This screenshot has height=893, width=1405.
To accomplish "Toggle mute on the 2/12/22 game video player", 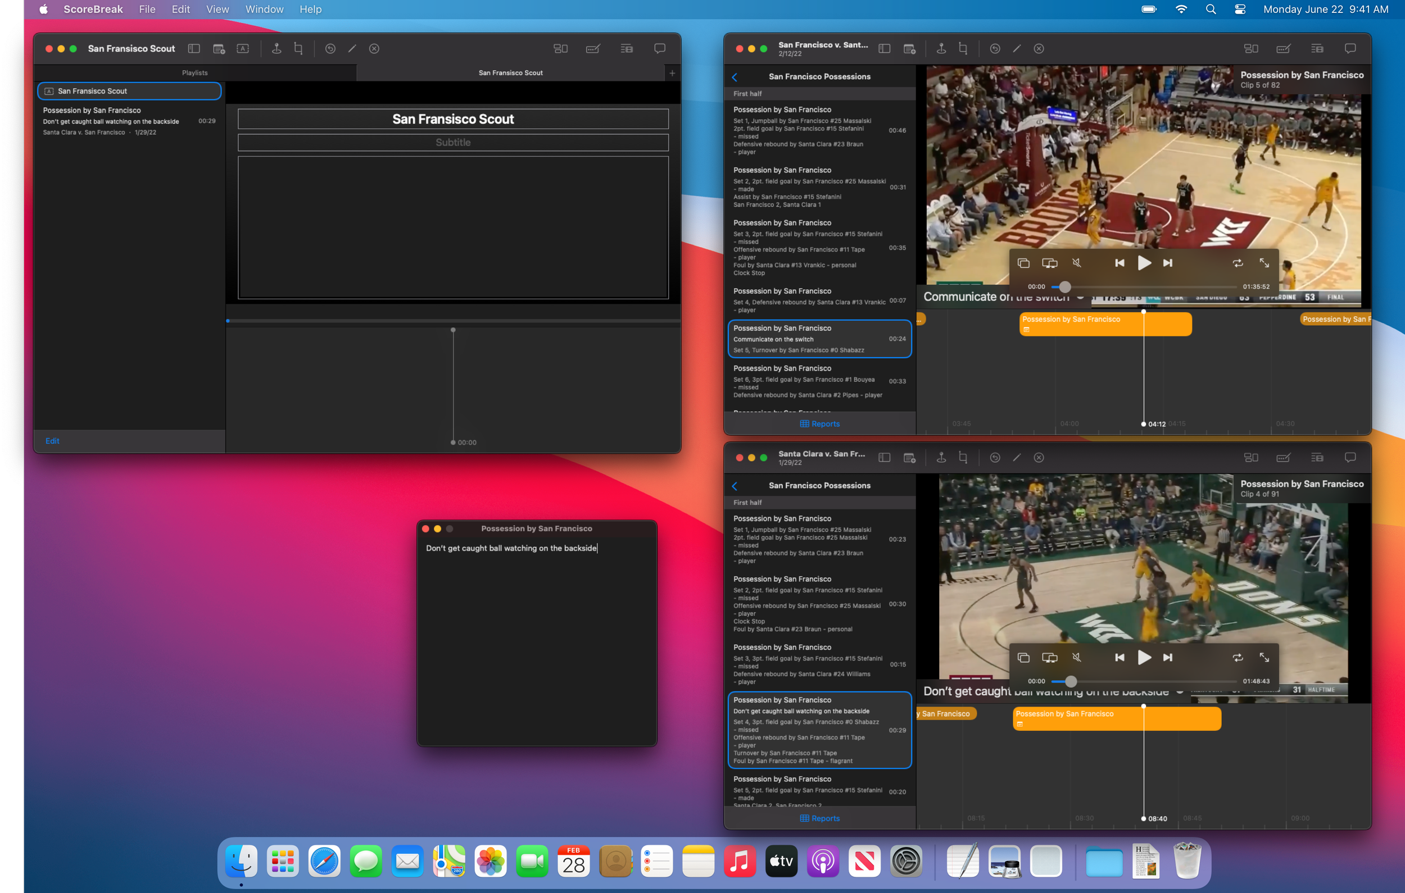I will [1076, 263].
